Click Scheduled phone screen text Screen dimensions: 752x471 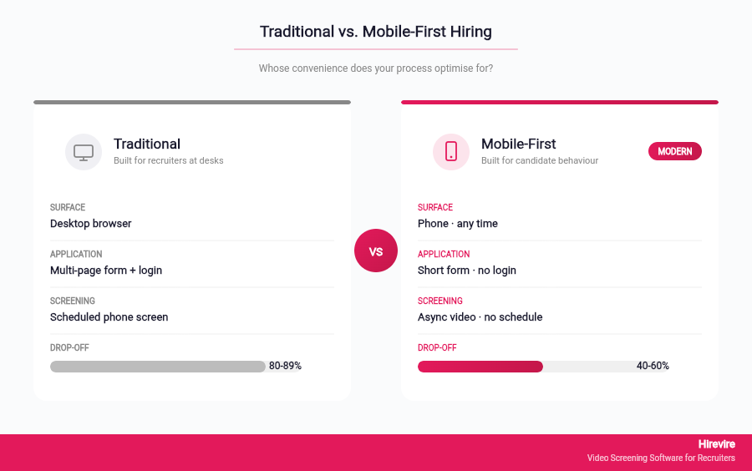109,317
